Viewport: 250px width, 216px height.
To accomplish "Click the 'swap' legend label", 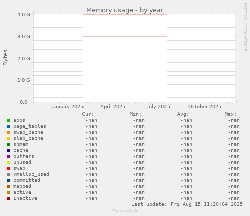I will coord(19,168).
